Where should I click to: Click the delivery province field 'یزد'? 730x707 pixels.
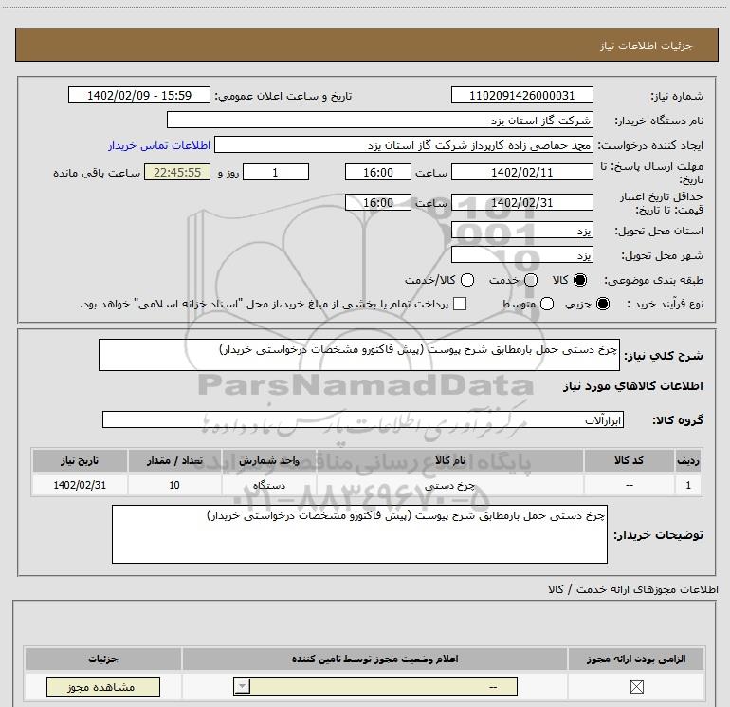[x=521, y=231]
